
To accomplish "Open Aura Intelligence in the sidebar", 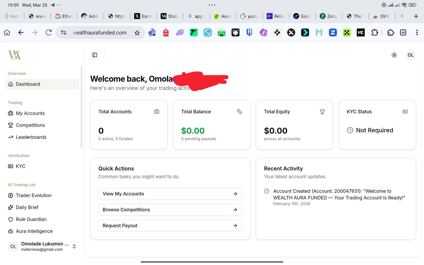I will [42, 231].
